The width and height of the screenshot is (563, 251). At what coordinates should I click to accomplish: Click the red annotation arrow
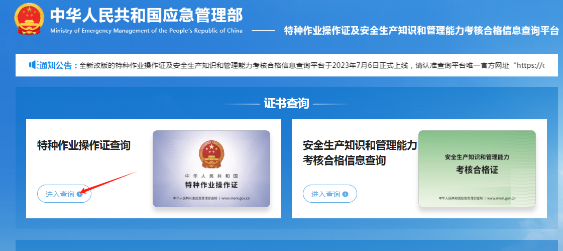109,183
